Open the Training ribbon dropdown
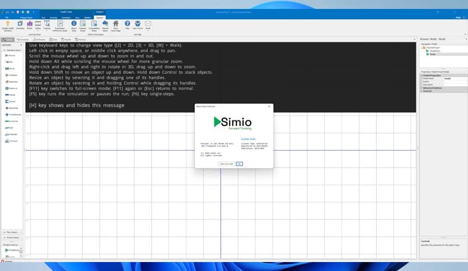The height and width of the screenshot is (271, 468). (x=47, y=26)
